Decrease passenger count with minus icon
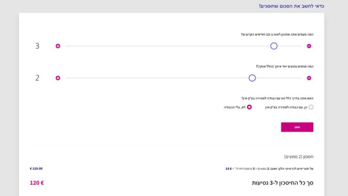The width and height of the screenshot is (348, 196). pyautogui.click(x=309, y=78)
